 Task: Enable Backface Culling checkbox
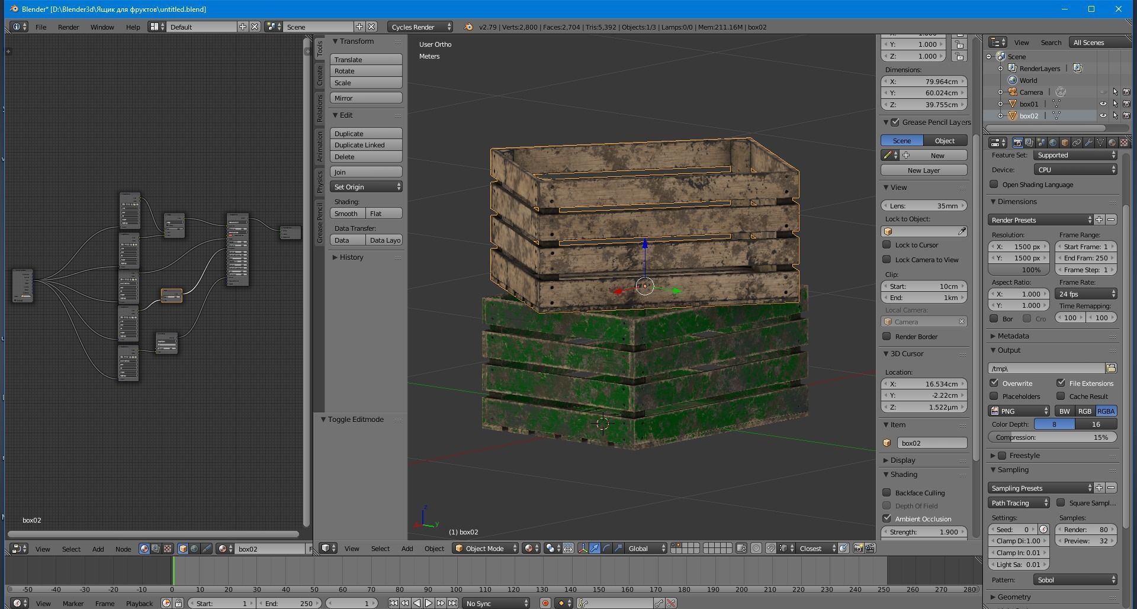pyautogui.click(x=887, y=492)
